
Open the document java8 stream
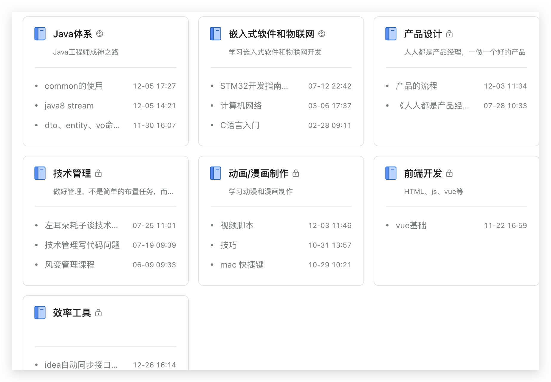pos(69,105)
